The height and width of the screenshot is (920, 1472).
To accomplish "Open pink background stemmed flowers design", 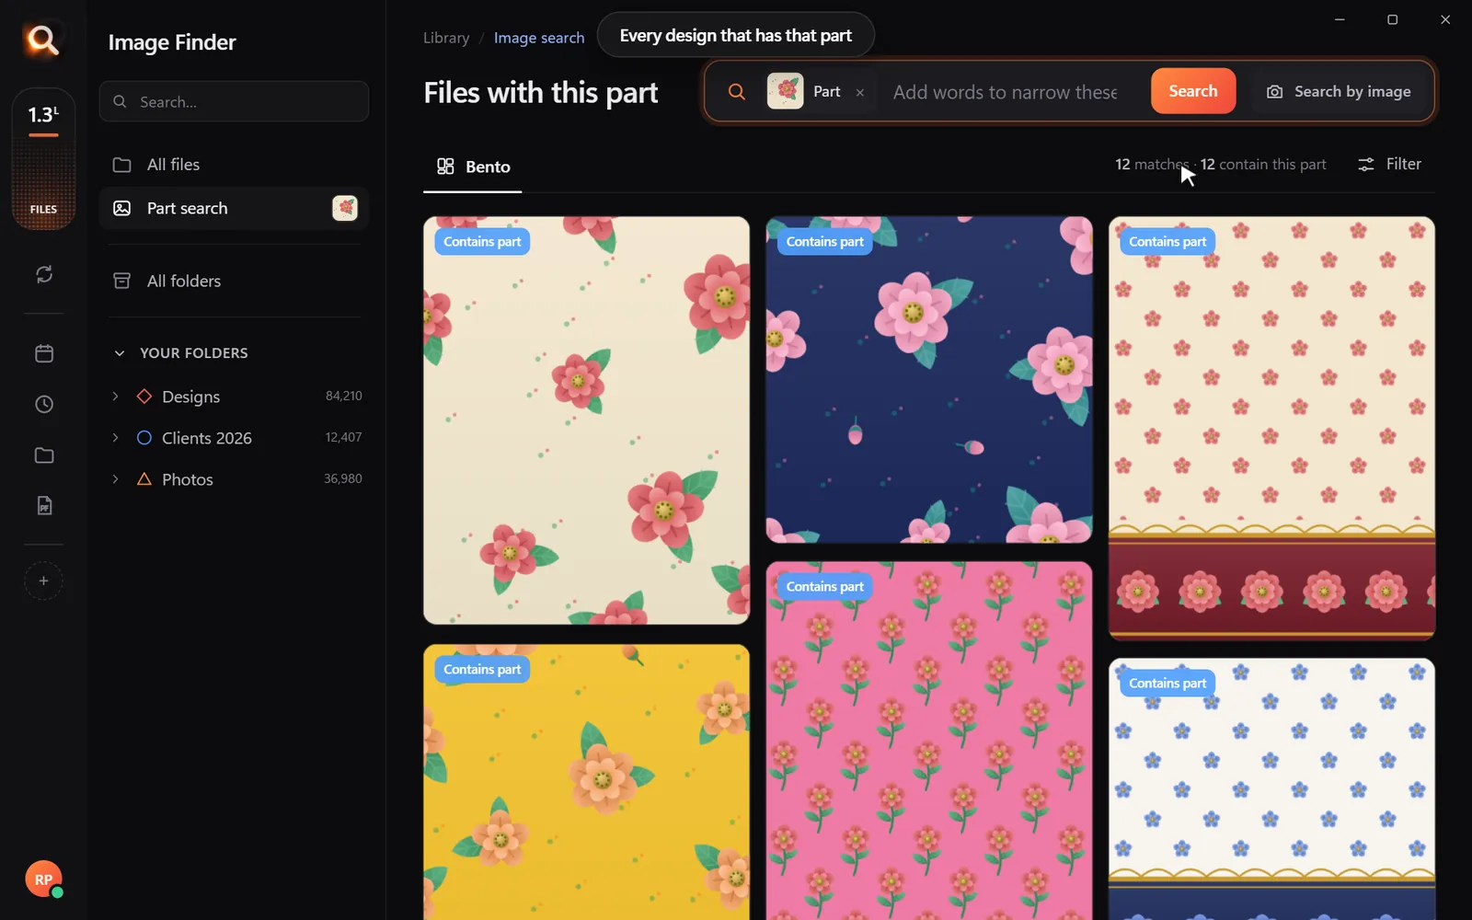I will click(x=929, y=741).
